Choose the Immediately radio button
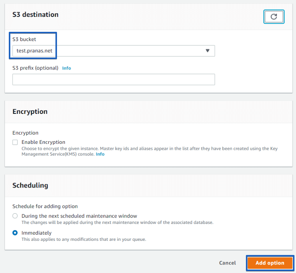This screenshot has height=273, width=296. [x=15, y=233]
